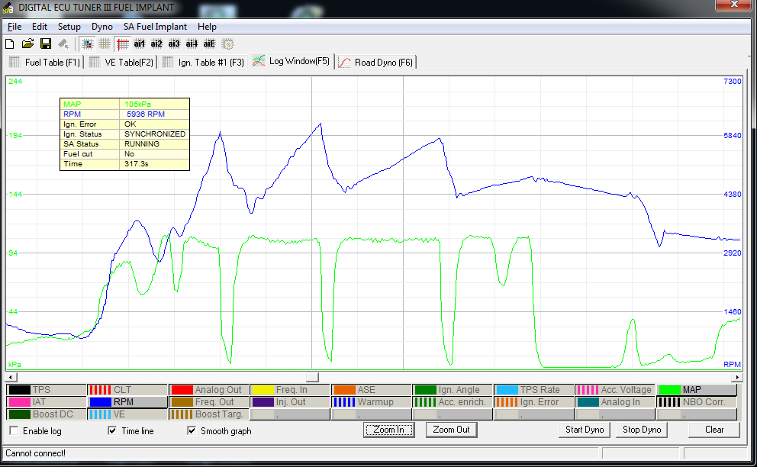Click the ai2 toolbar icon
This screenshot has height=467, width=757.
[x=156, y=44]
